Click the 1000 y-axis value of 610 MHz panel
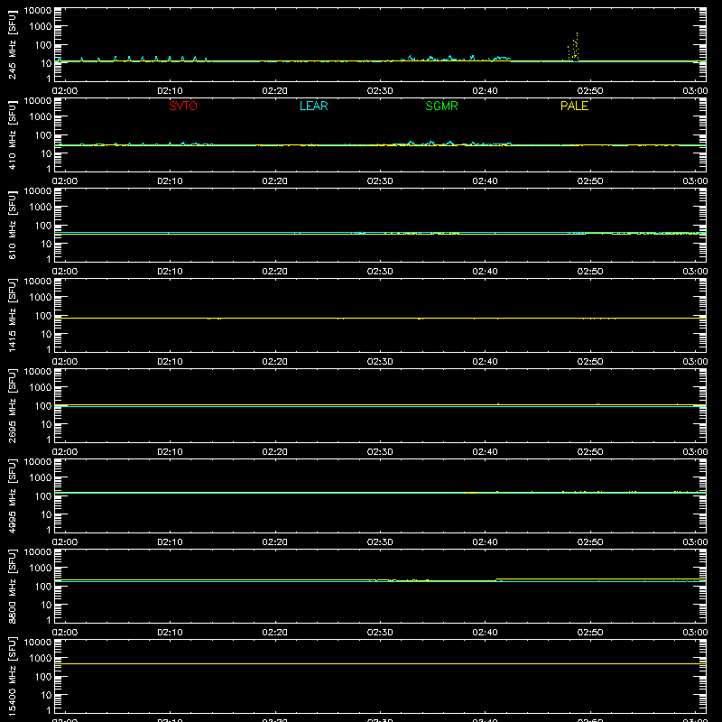This screenshot has height=722, width=722. point(41,208)
